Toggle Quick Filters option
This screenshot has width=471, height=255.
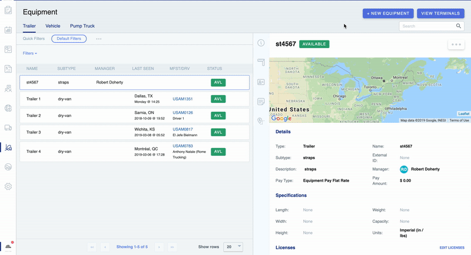[x=34, y=39]
